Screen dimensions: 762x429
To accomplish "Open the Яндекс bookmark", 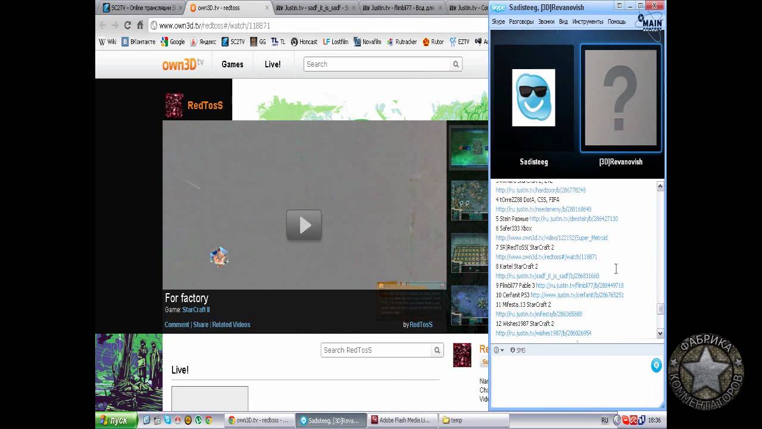I will (x=202, y=42).
